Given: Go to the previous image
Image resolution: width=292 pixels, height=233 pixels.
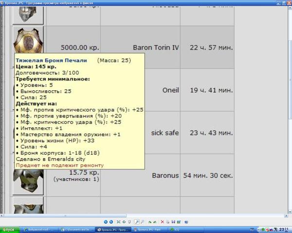Looking at the screenshot, I should point(106,222).
